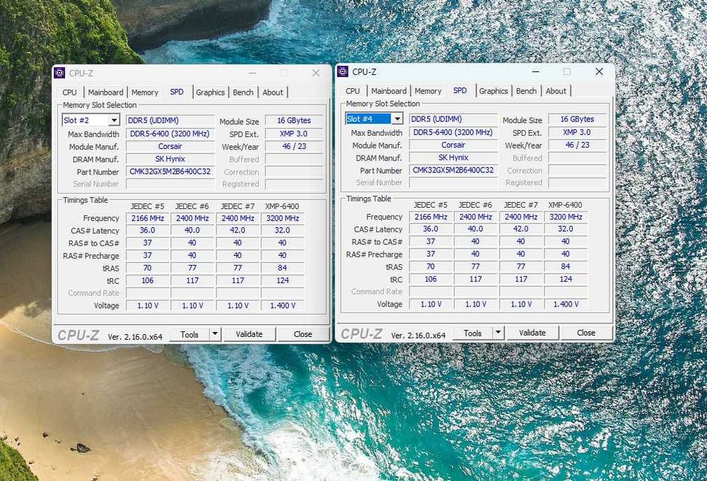Click the CPU-Z app icon in right window title bar
This screenshot has height=481, width=707.
[343, 71]
